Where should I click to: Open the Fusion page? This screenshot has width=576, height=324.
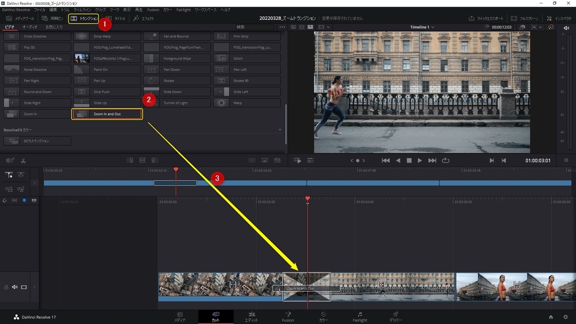click(x=288, y=317)
